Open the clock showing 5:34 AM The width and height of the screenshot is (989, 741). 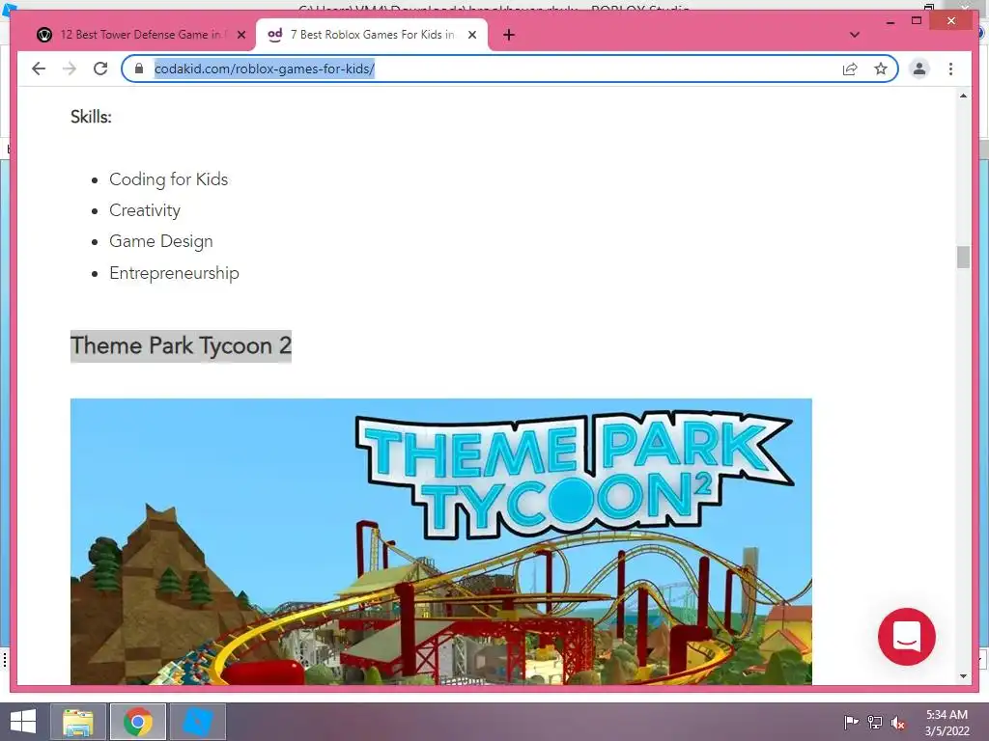point(947,722)
